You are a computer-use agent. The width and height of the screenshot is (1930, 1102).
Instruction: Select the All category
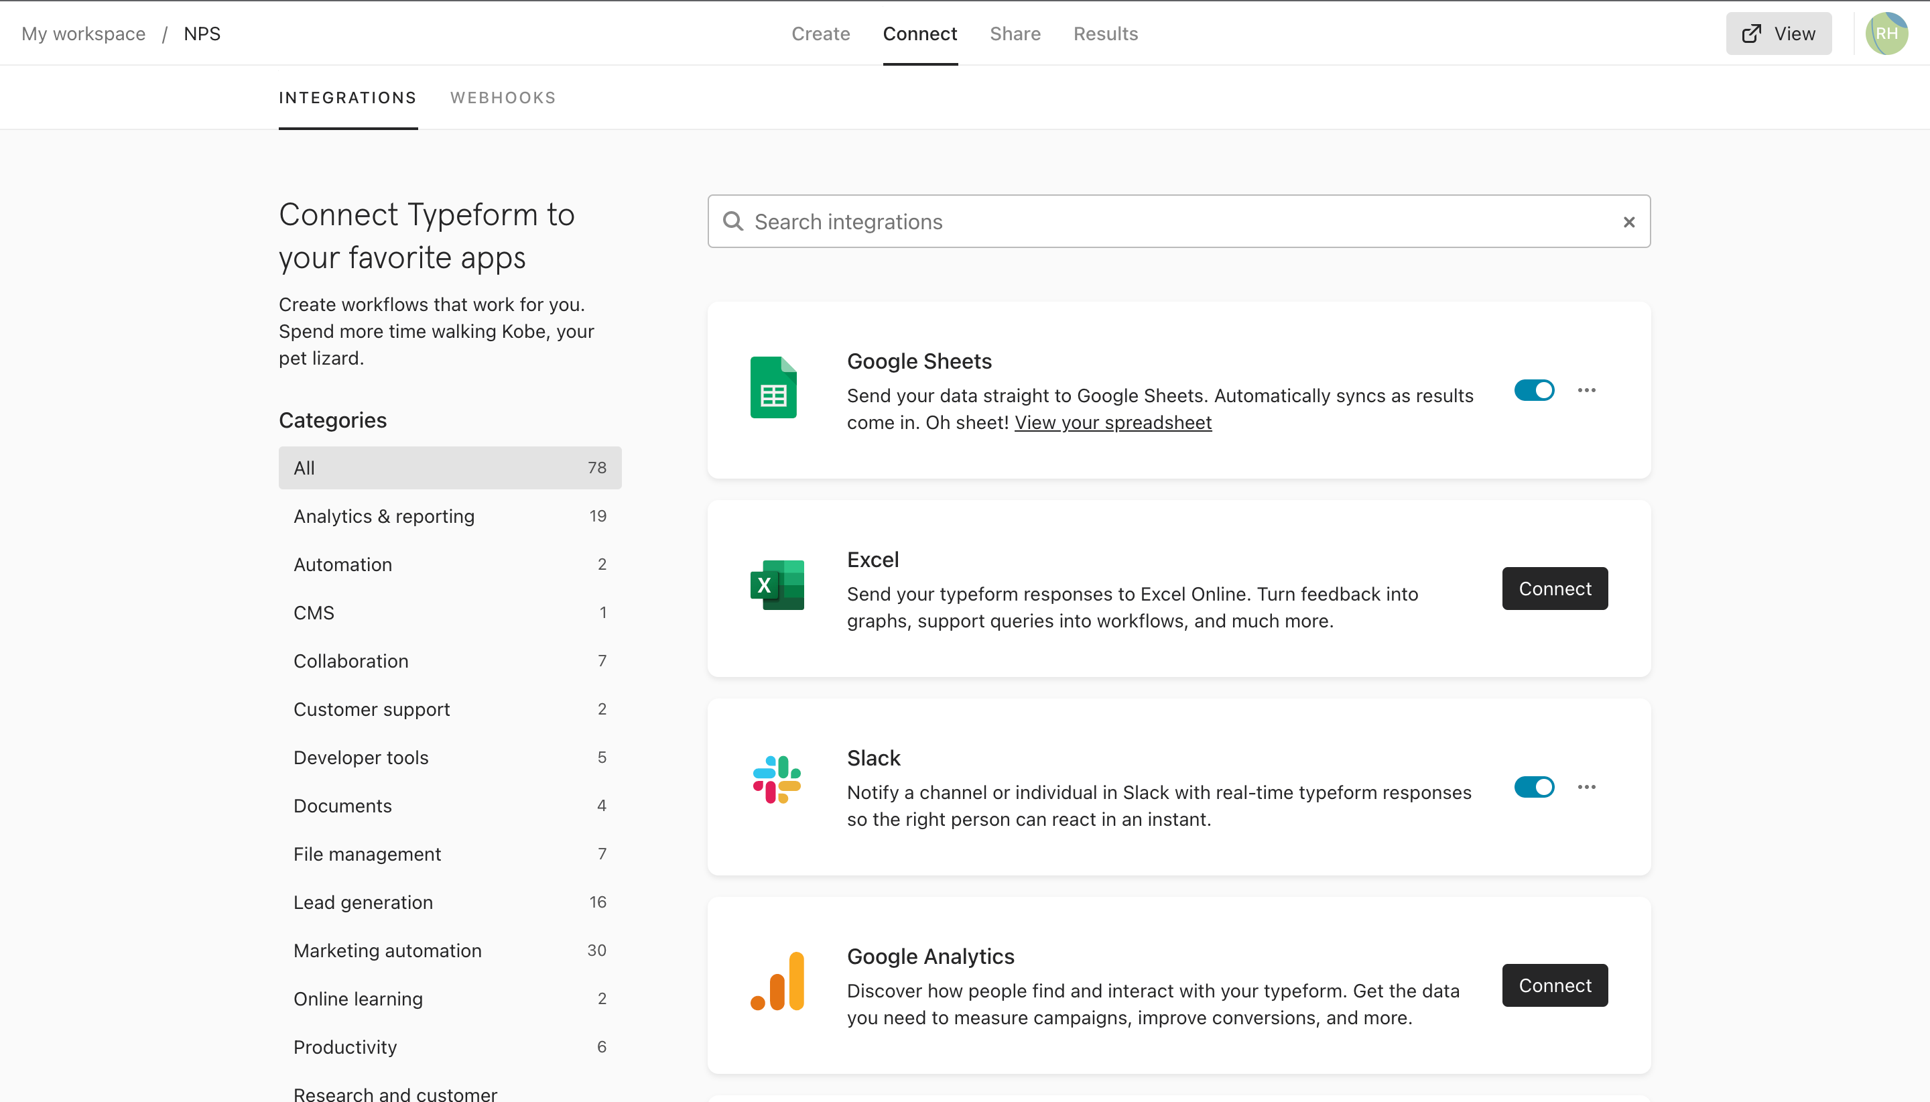coord(450,468)
